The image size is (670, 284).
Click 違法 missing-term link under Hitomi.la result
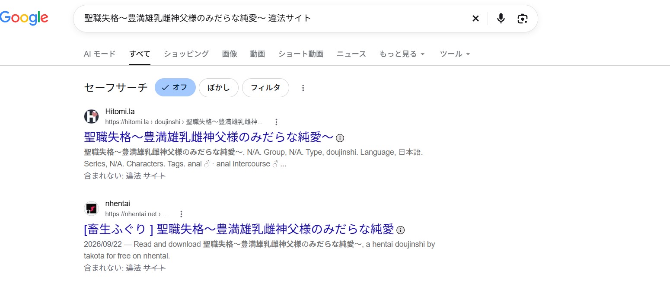[x=134, y=176]
